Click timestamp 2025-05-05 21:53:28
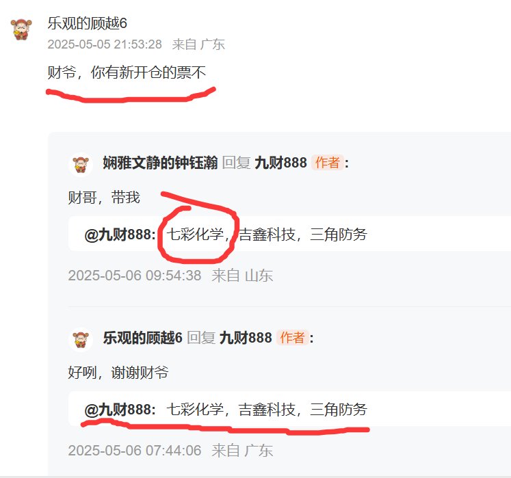 [x=105, y=44]
